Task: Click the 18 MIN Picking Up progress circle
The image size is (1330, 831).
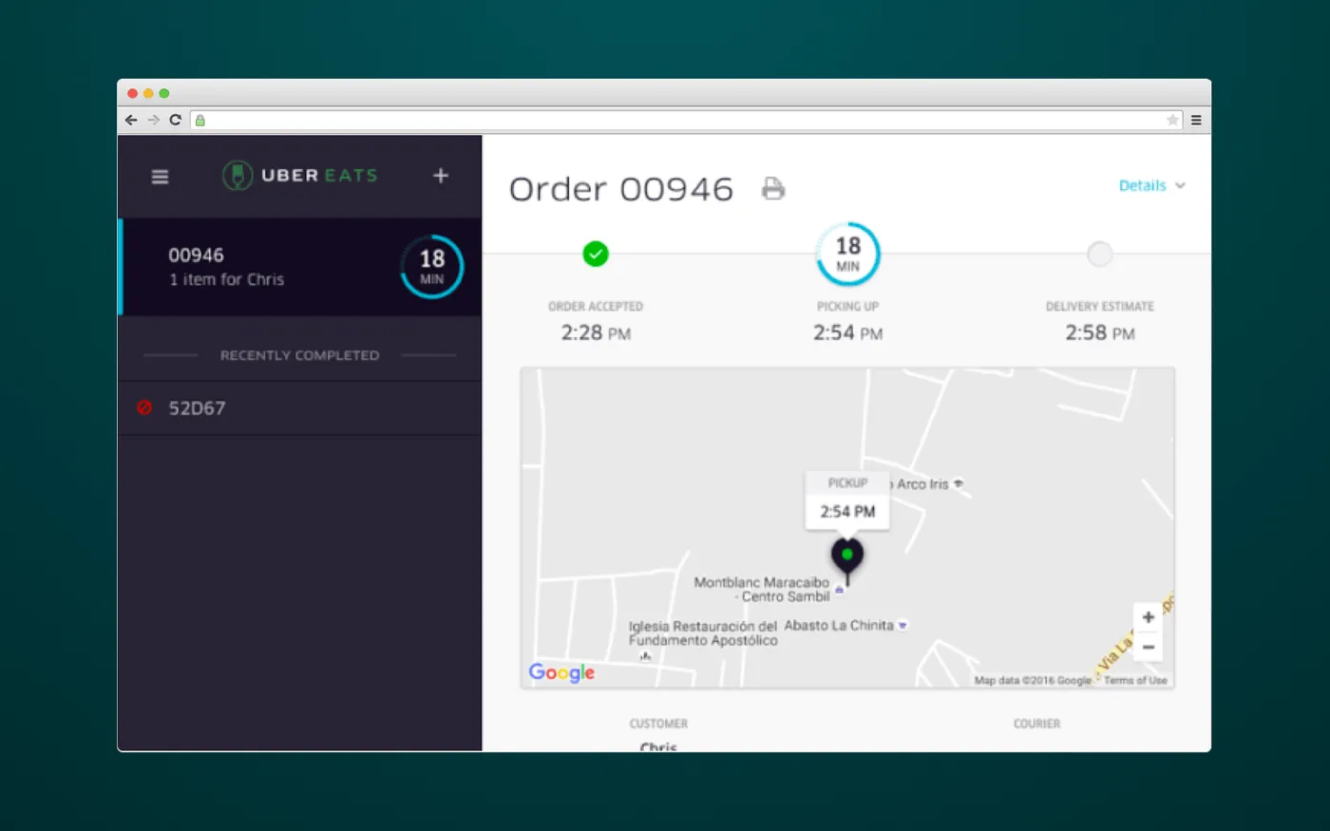Action: (x=846, y=254)
